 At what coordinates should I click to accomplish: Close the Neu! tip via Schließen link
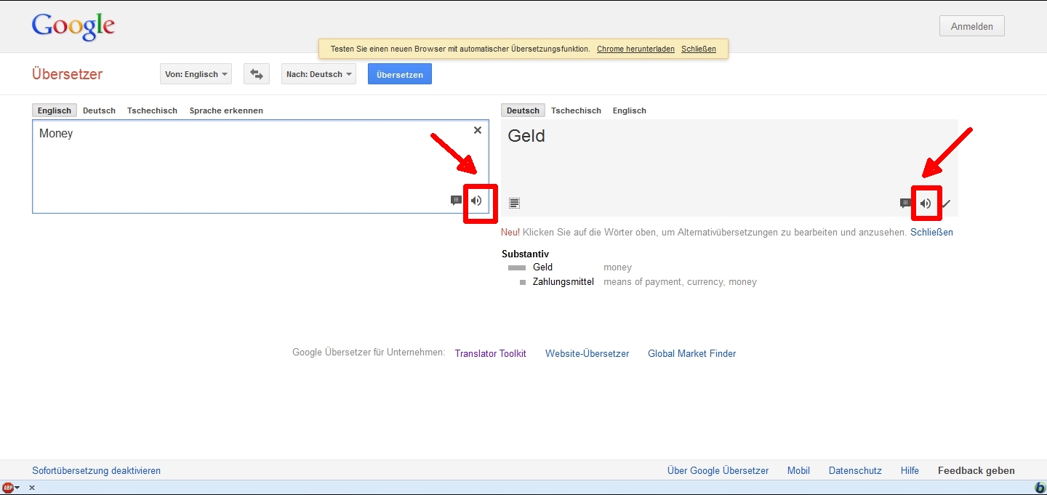click(x=931, y=233)
